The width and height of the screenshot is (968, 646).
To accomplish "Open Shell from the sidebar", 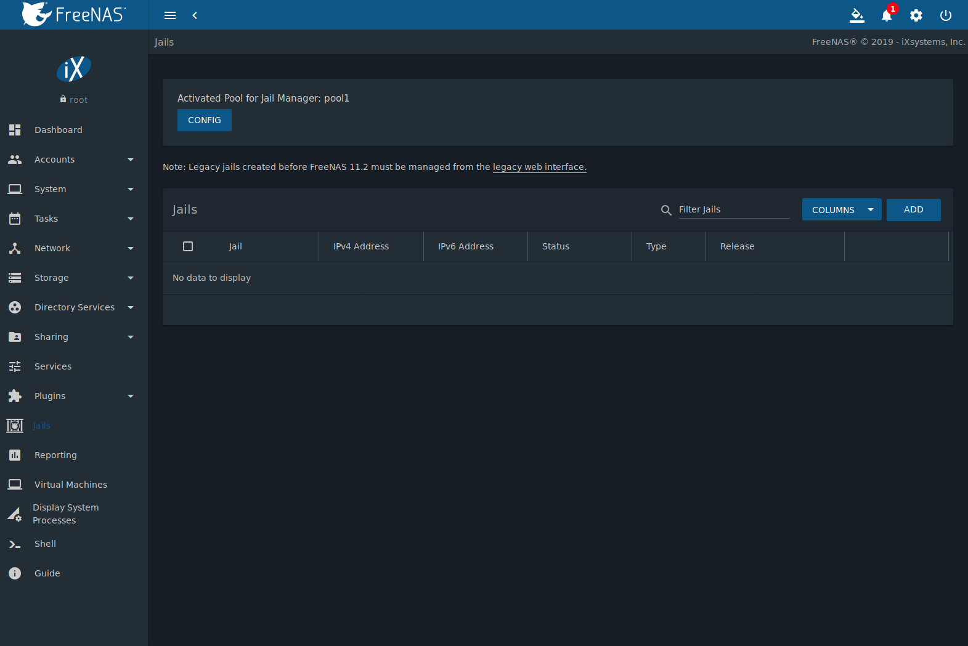I will coord(45,544).
